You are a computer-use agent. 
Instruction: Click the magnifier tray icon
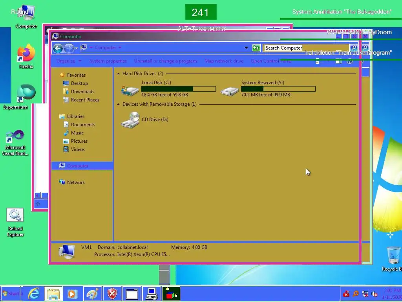(356, 294)
